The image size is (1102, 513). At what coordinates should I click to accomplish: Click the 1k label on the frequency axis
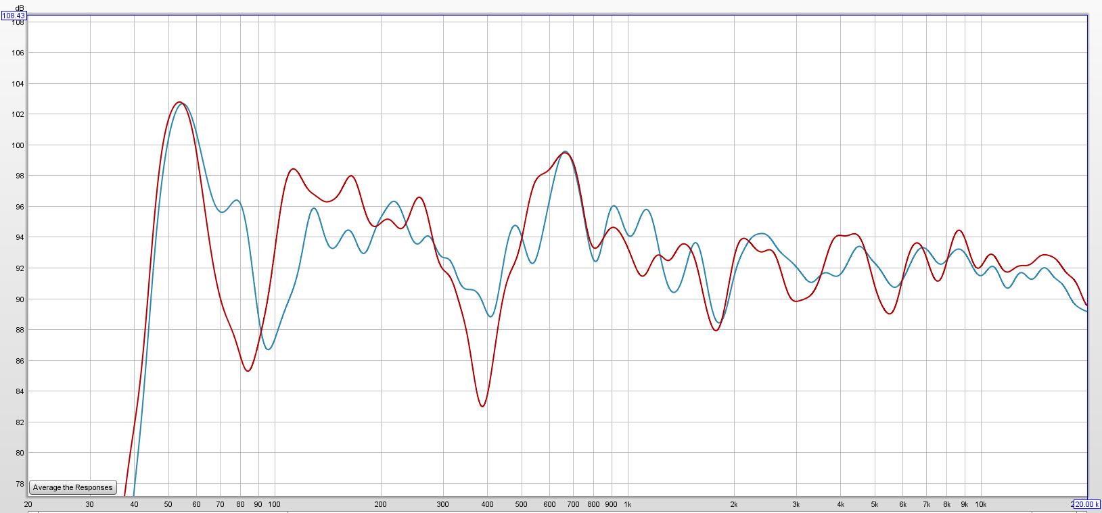[x=628, y=504]
